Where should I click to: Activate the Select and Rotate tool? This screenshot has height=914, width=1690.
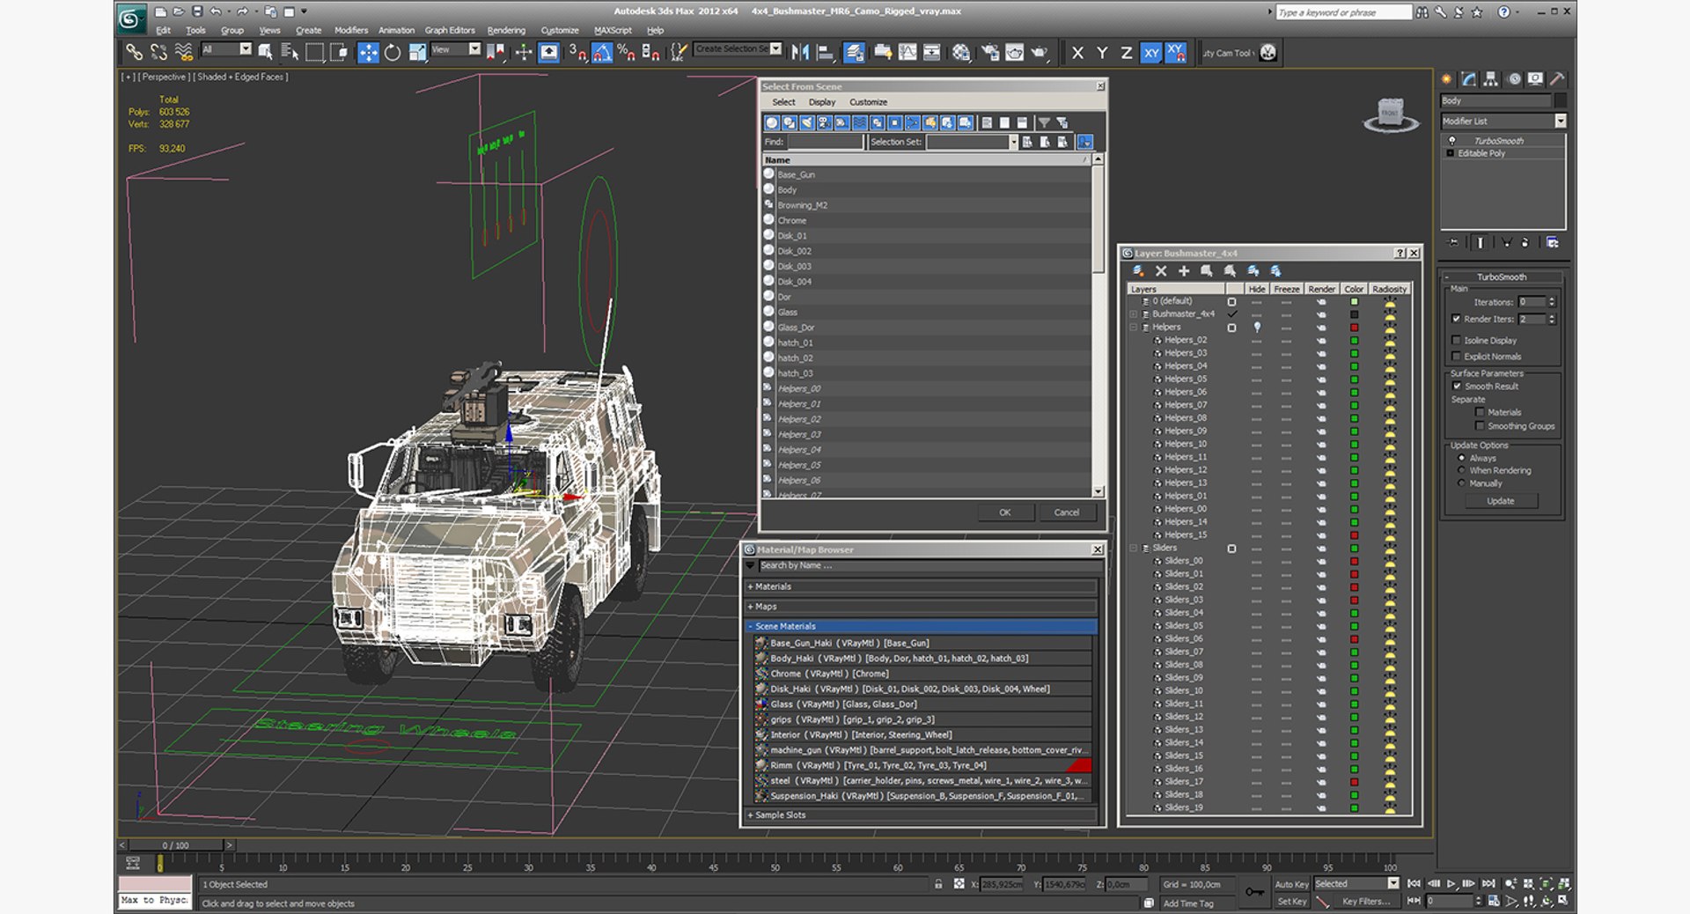pos(393,53)
